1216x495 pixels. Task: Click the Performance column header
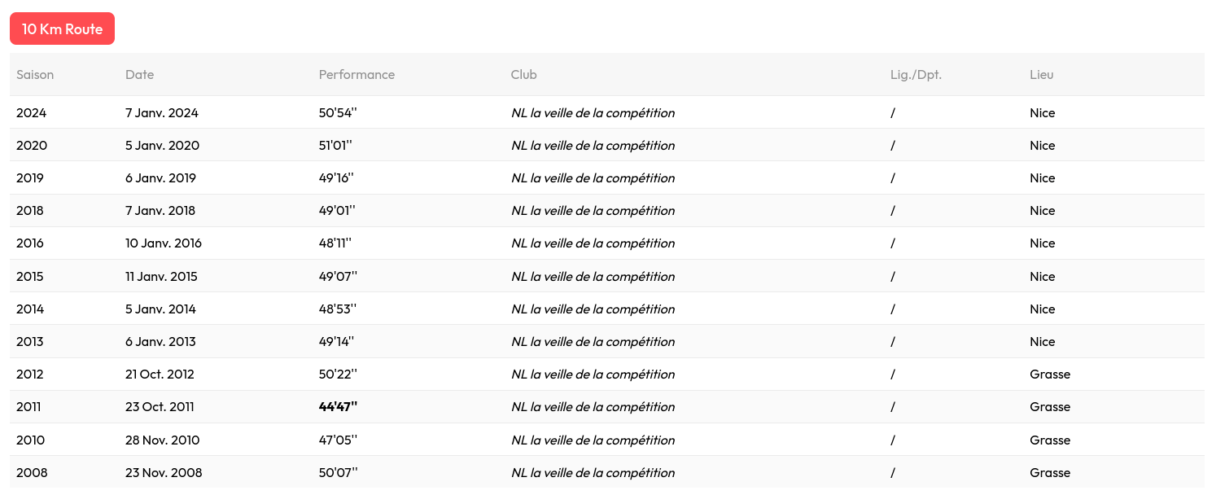(x=356, y=75)
